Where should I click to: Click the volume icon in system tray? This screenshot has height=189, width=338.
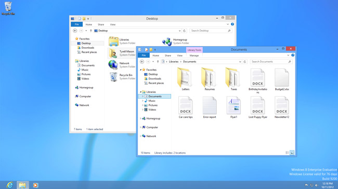317,185
